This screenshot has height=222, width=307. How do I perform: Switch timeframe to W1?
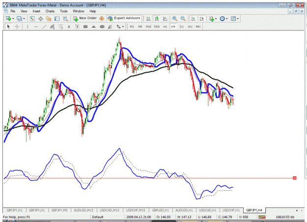point(190,26)
